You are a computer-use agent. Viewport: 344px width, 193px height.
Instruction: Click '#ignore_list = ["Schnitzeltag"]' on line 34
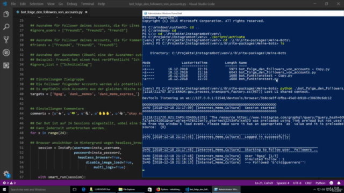coord(61,64)
